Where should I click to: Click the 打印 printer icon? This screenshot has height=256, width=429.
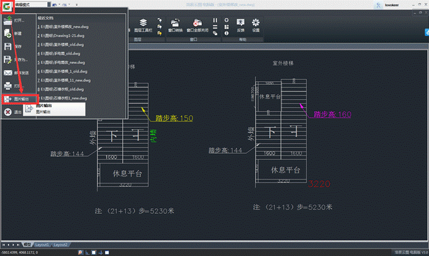point(9,86)
